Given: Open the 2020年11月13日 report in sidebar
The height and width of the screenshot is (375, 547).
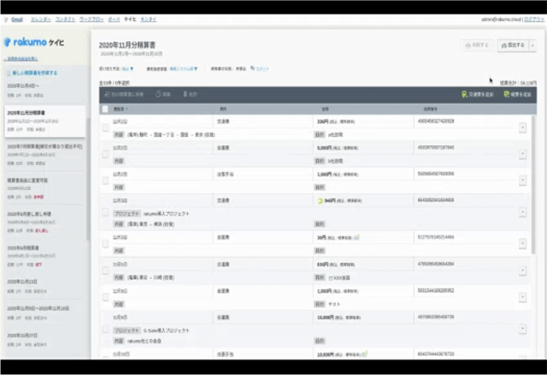Looking at the screenshot, I should (44, 286).
